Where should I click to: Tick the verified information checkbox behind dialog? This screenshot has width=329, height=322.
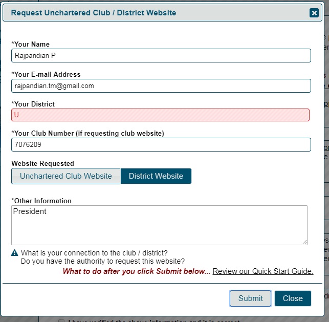pyautogui.click(x=61, y=321)
